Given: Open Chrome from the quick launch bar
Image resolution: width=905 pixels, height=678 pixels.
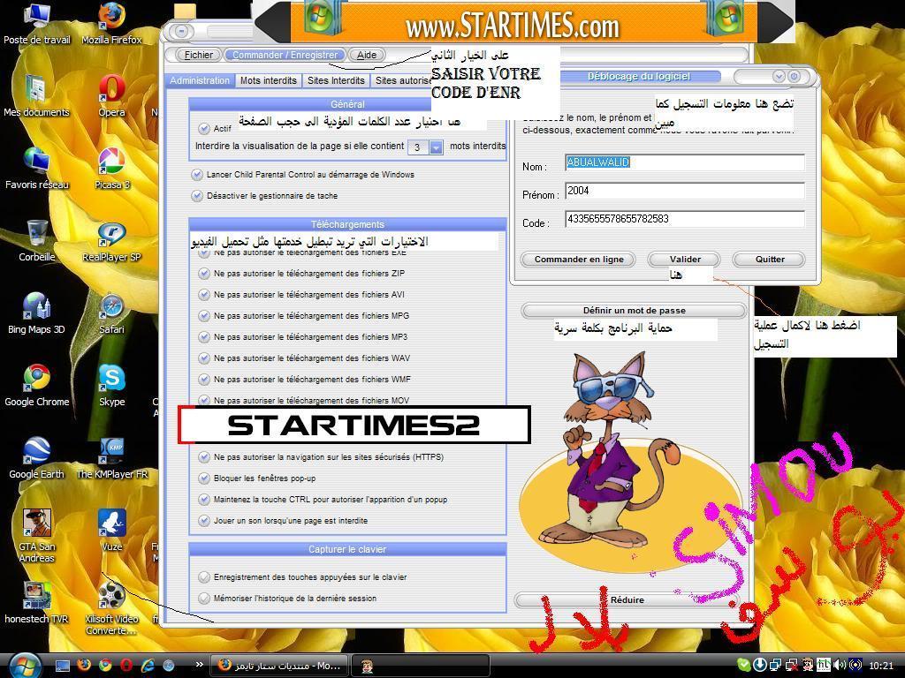Looking at the screenshot, I should pos(105,666).
